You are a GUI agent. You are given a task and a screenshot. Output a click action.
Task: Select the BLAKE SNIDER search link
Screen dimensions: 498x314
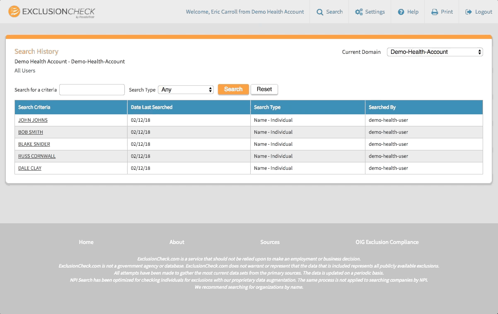[x=34, y=144]
